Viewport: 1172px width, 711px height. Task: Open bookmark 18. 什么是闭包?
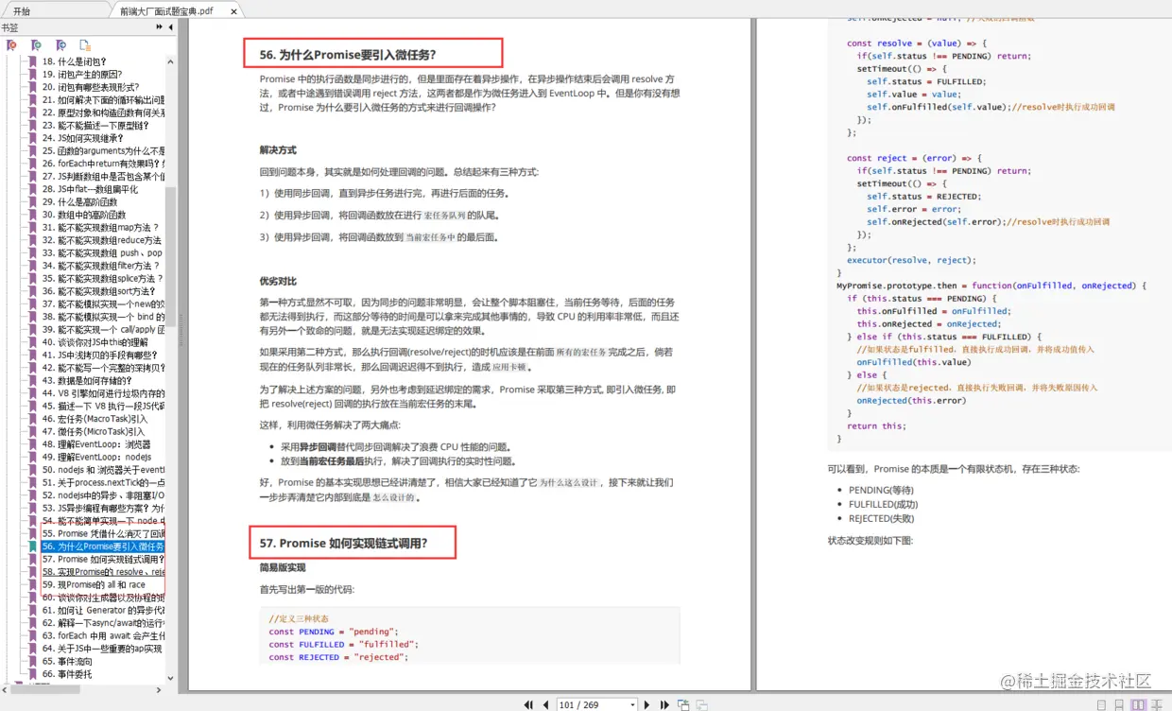coord(74,61)
